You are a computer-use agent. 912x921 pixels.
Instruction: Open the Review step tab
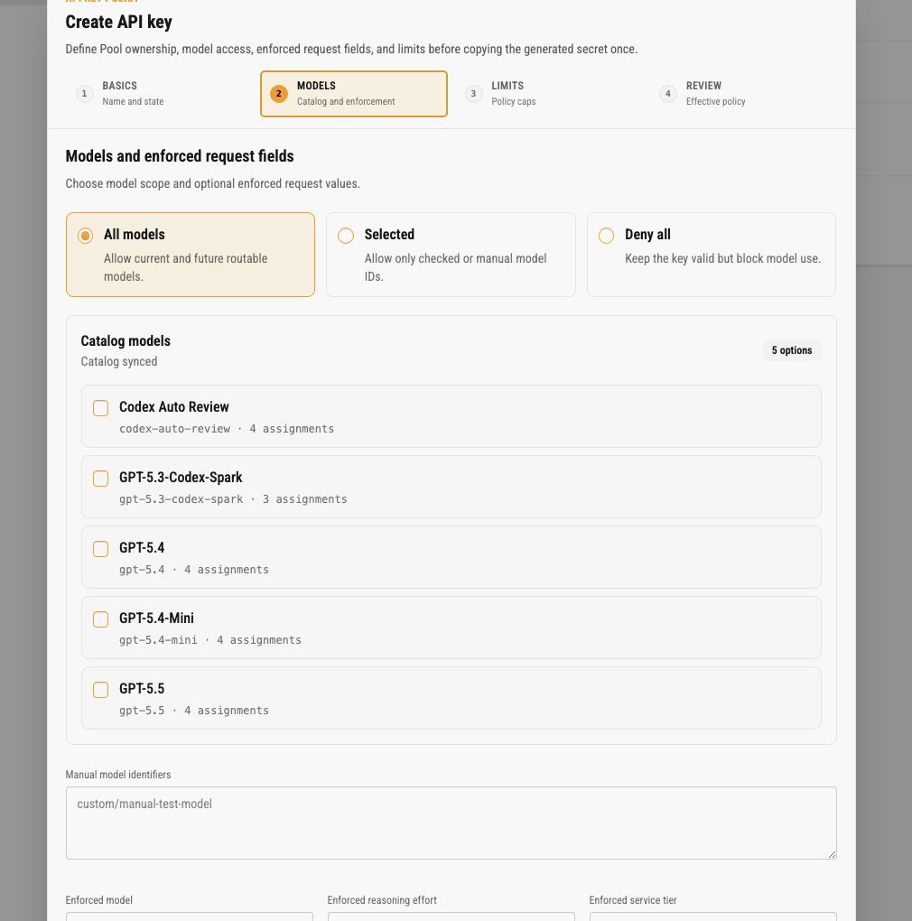(742, 94)
